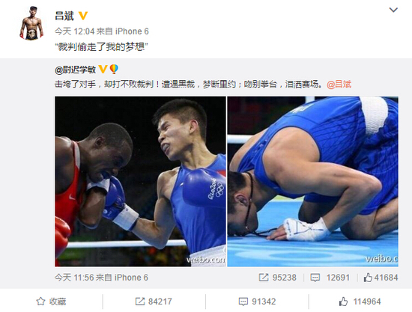Open comments with the 91342 button

(257, 302)
